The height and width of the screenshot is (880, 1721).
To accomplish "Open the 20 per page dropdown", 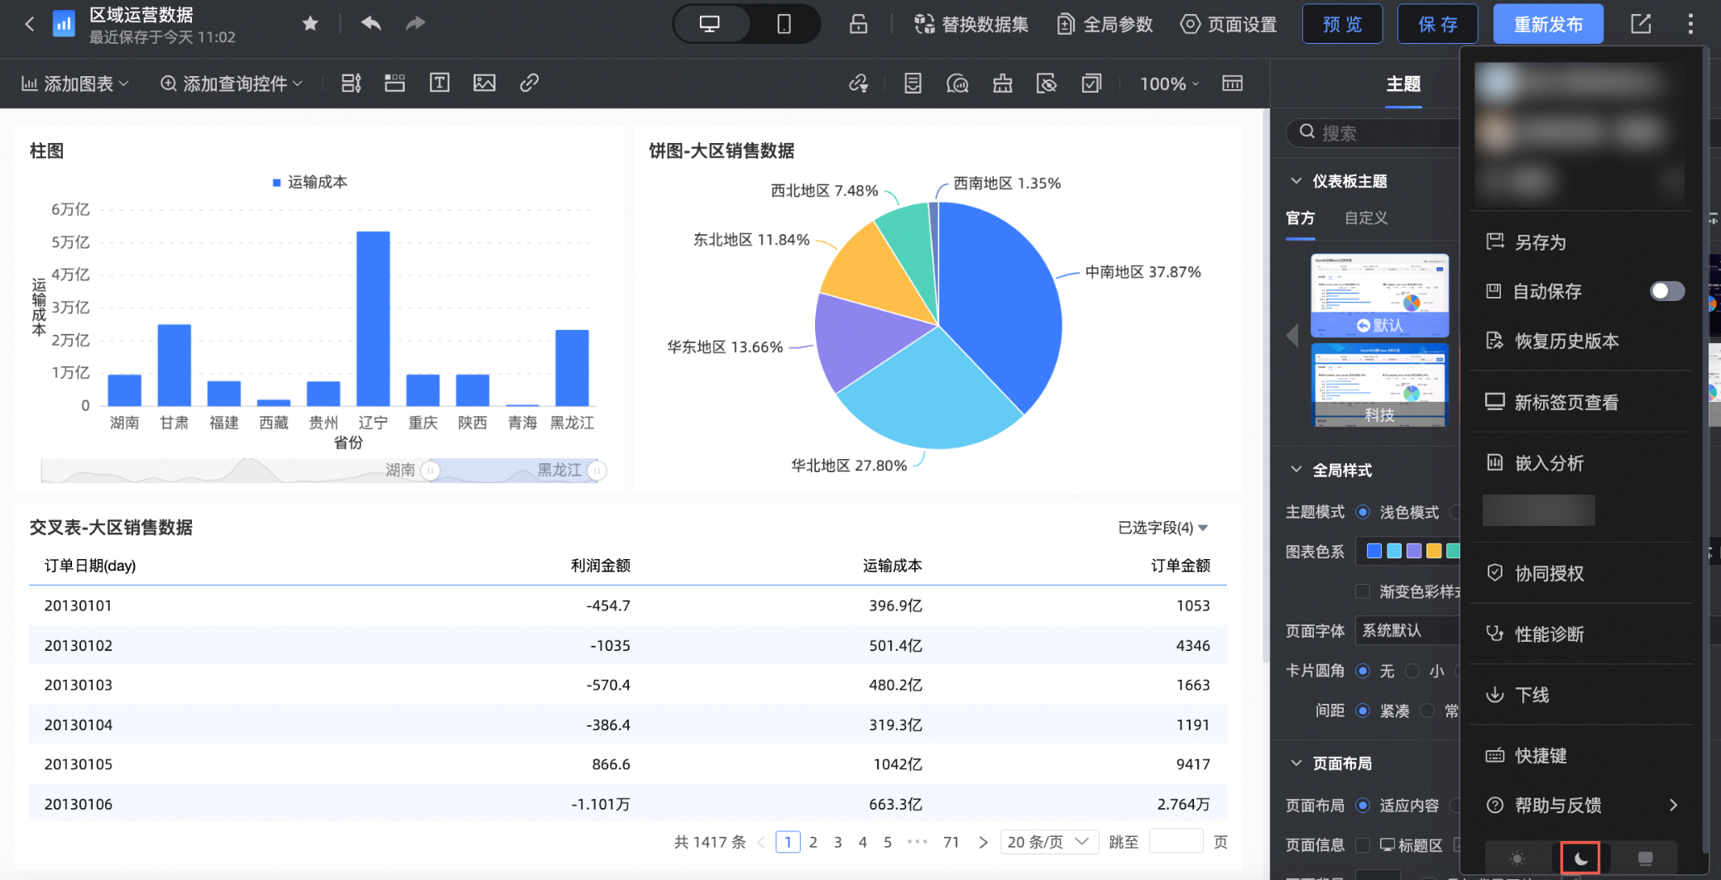I will 1049,842.
